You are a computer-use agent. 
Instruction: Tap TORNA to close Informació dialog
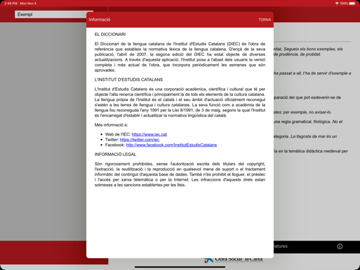coord(265,20)
